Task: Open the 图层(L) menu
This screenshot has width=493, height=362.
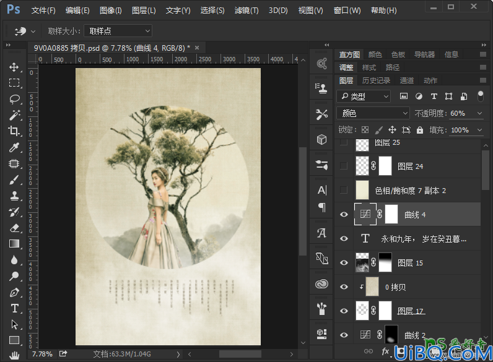Action: pos(144,11)
